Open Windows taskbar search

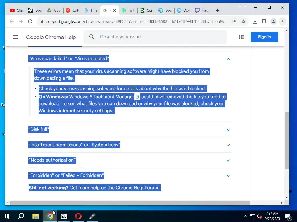[x=21, y=216]
